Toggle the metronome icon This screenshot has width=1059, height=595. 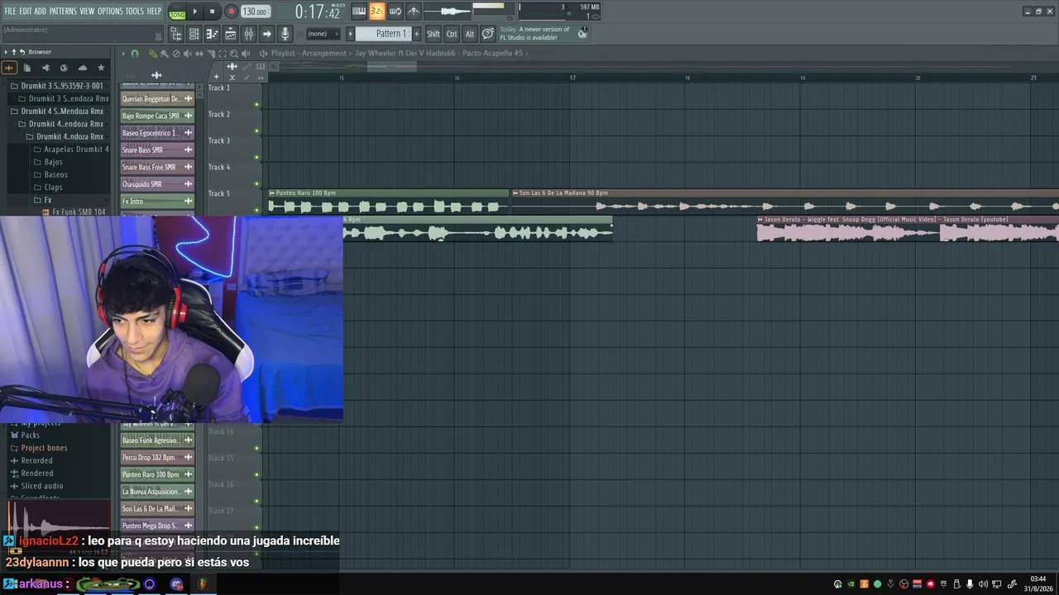pyautogui.click(x=414, y=11)
